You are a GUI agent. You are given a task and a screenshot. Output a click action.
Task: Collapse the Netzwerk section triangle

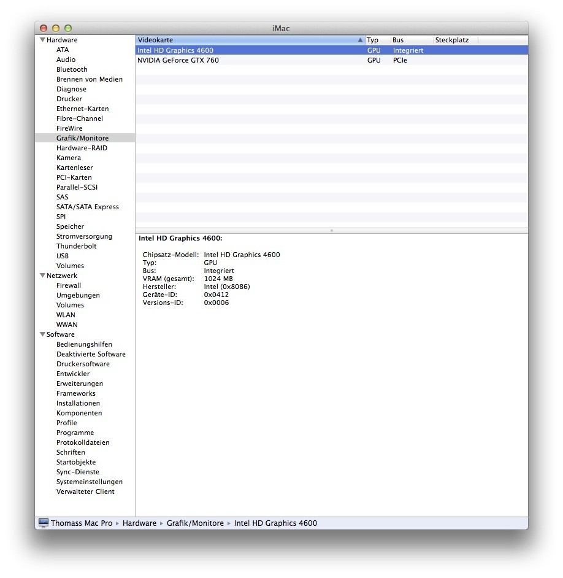pyautogui.click(x=42, y=276)
